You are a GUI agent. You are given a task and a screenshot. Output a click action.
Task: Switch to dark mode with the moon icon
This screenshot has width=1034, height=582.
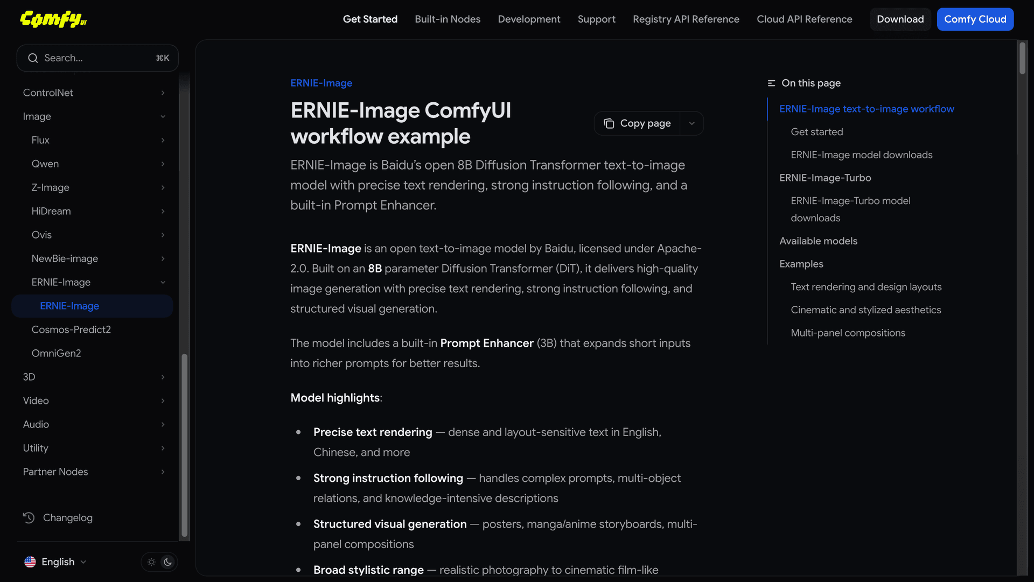pyautogui.click(x=167, y=562)
